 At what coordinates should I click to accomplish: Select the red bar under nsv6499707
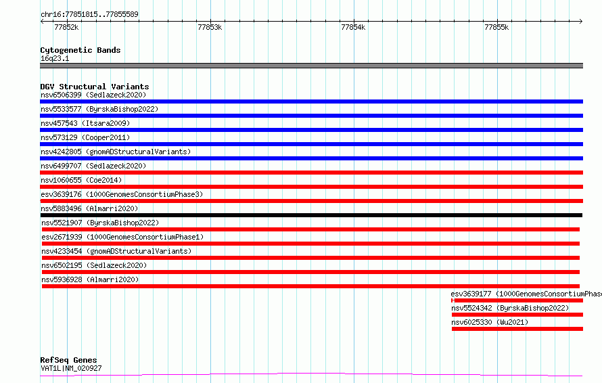[311, 173]
